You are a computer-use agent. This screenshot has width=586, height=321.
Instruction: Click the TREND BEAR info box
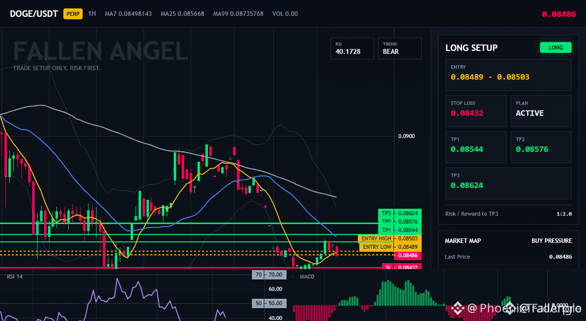click(399, 48)
